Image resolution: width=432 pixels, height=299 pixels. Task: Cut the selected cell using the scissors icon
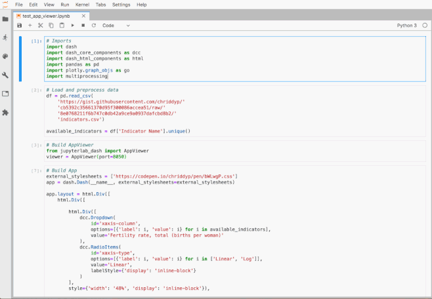pyautogui.click(x=41, y=26)
